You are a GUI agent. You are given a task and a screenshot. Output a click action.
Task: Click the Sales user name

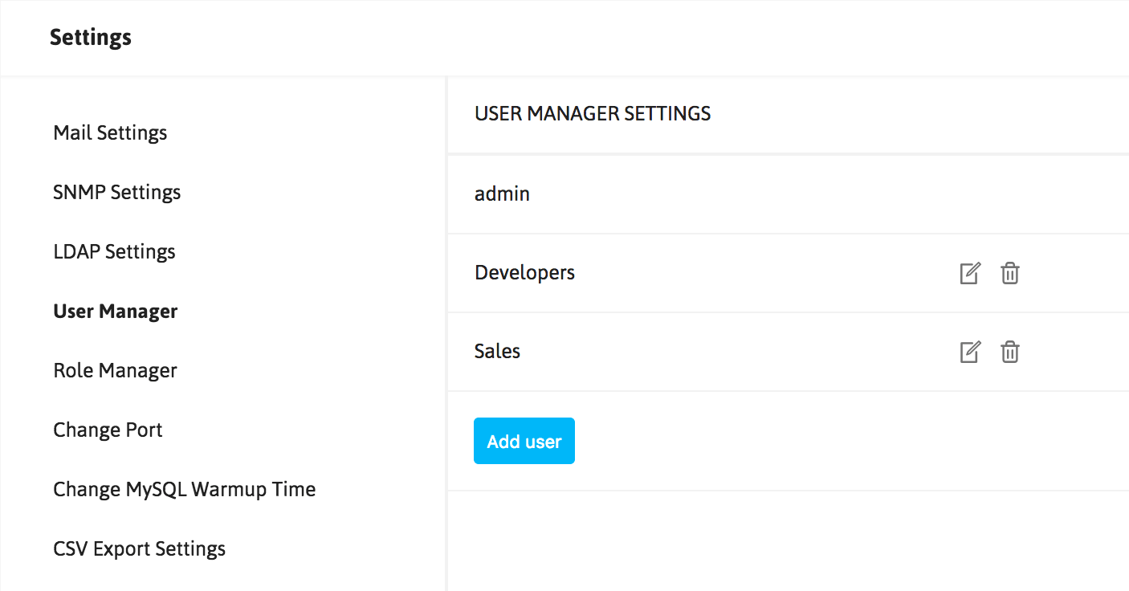[497, 352]
